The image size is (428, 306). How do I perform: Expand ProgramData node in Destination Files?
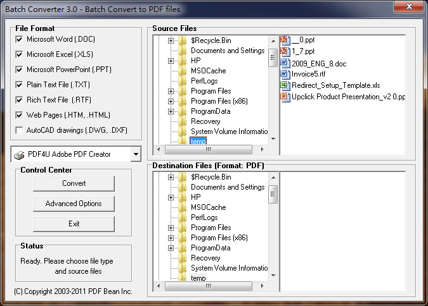tap(171, 248)
